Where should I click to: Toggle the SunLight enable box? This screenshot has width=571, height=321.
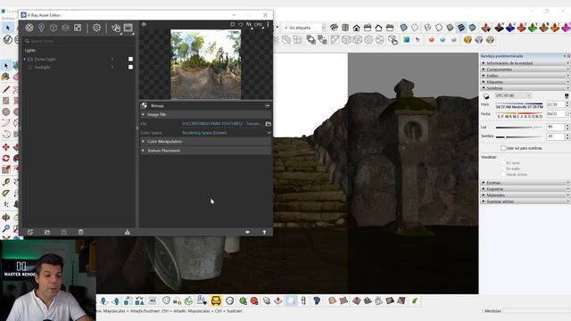130,67
